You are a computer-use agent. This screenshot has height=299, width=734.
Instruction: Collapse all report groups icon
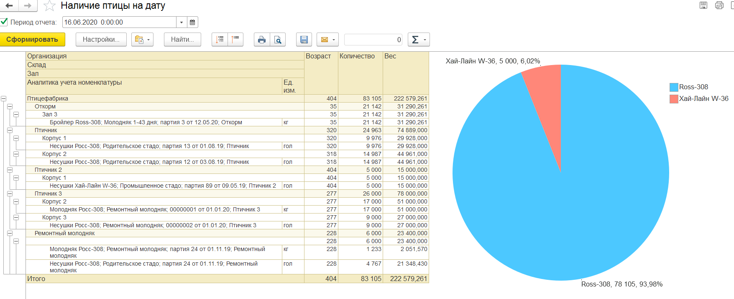(235, 40)
